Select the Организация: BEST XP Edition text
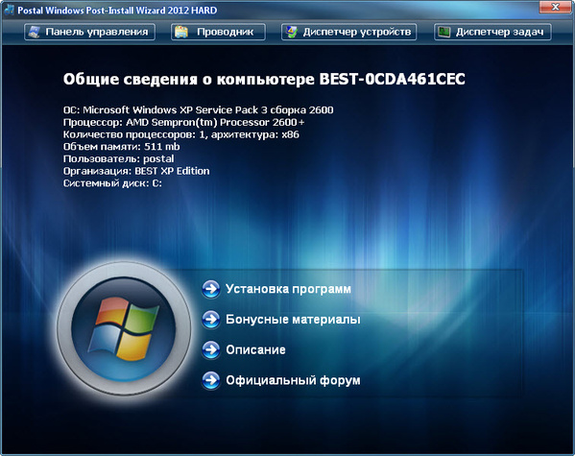The height and width of the screenshot is (456, 575). 136,171
